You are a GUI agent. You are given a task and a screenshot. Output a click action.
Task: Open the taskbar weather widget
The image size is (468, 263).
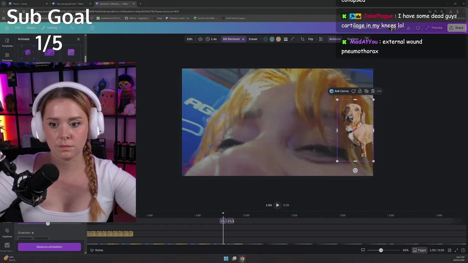click(10, 258)
